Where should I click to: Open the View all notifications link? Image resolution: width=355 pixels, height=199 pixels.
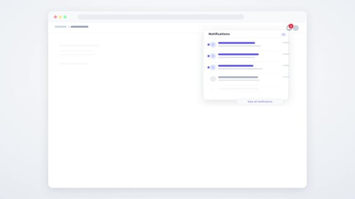coord(260,102)
